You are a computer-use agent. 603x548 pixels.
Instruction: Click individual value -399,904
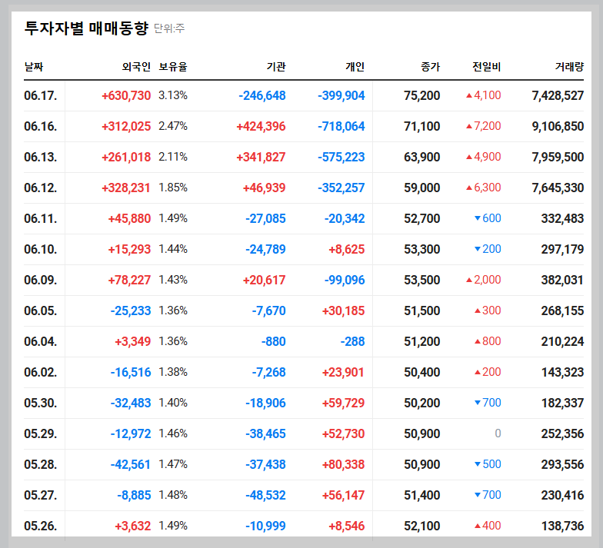tap(341, 95)
